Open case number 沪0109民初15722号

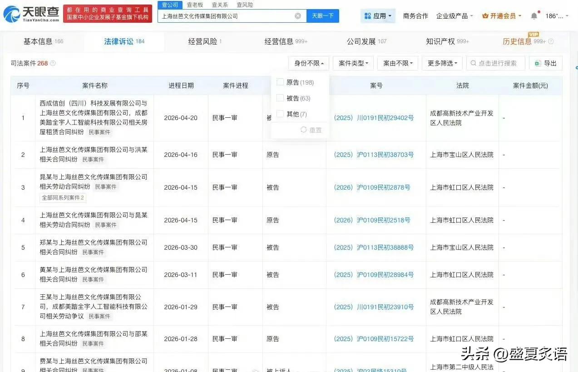[374, 339]
